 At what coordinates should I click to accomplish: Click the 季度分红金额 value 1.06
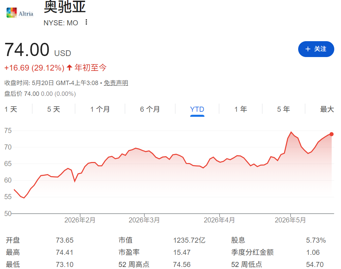[x=313, y=252]
